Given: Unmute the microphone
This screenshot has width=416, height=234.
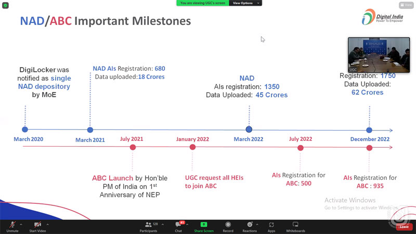Looking at the screenshot, I should (12, 227).
